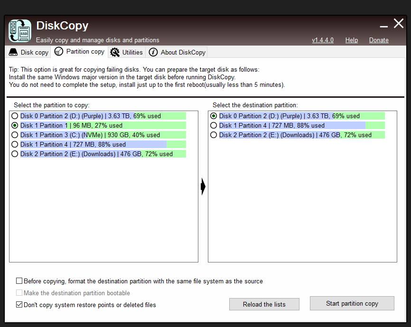Open the Donate link
Image resolution: width=411 pixels, height=327 pixels.
(x=379, y=40)
